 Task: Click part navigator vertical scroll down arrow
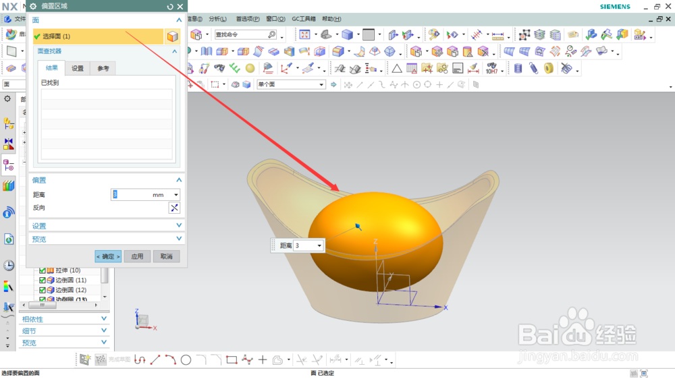click(105, 297)
